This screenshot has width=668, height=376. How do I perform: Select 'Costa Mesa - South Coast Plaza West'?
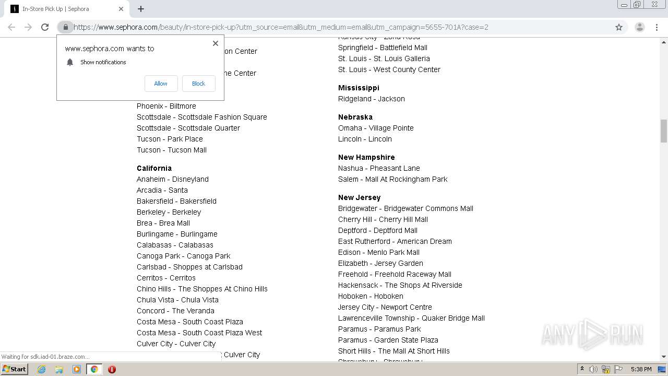(x=199, y=333)
